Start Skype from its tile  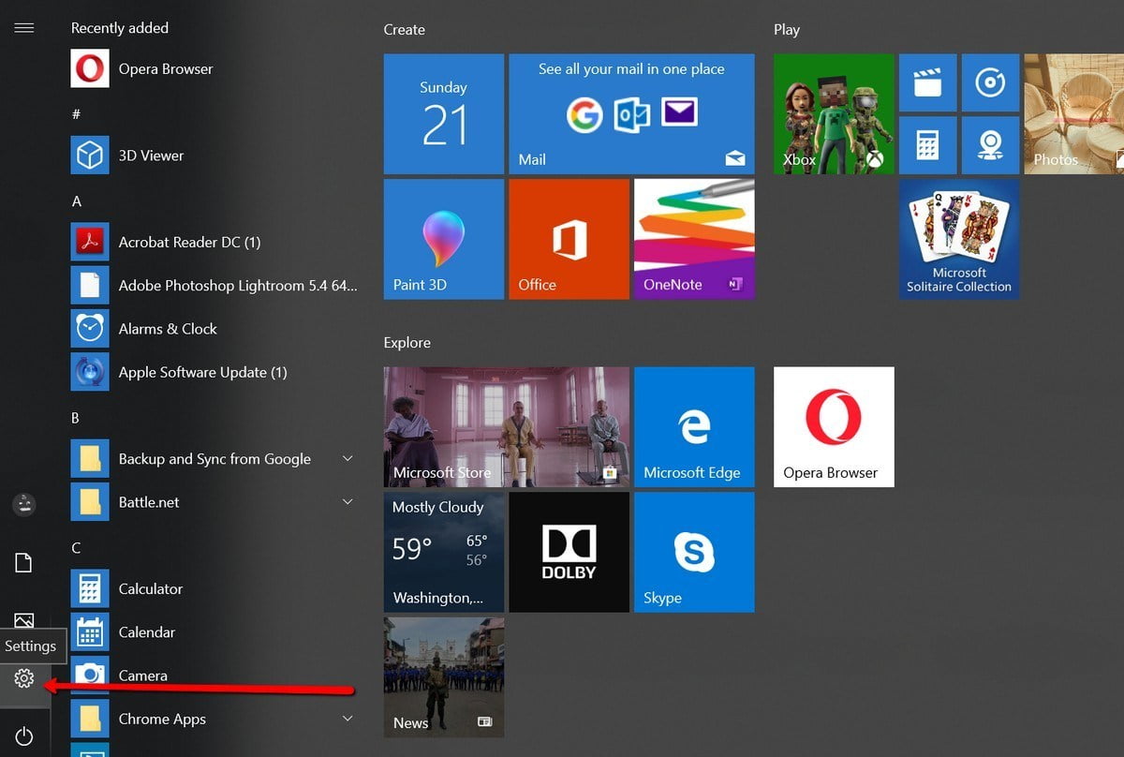point(693,551)
